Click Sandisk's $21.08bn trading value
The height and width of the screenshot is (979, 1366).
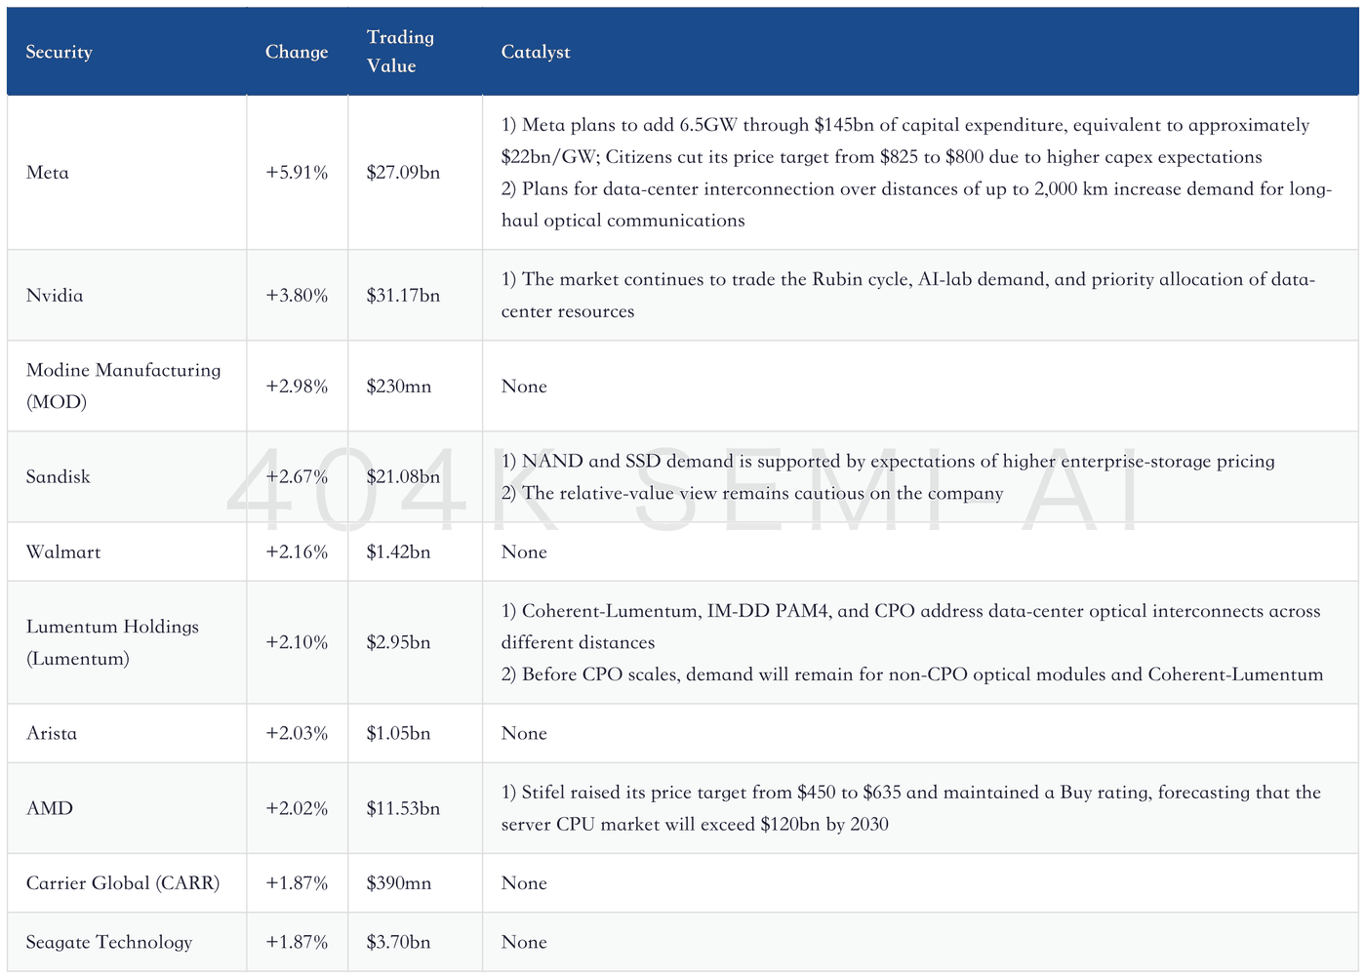point(403,477)
